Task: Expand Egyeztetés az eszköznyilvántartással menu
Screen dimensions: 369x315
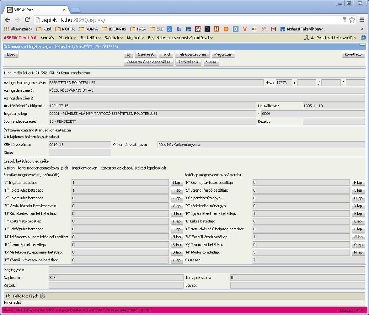Action: 180,37
